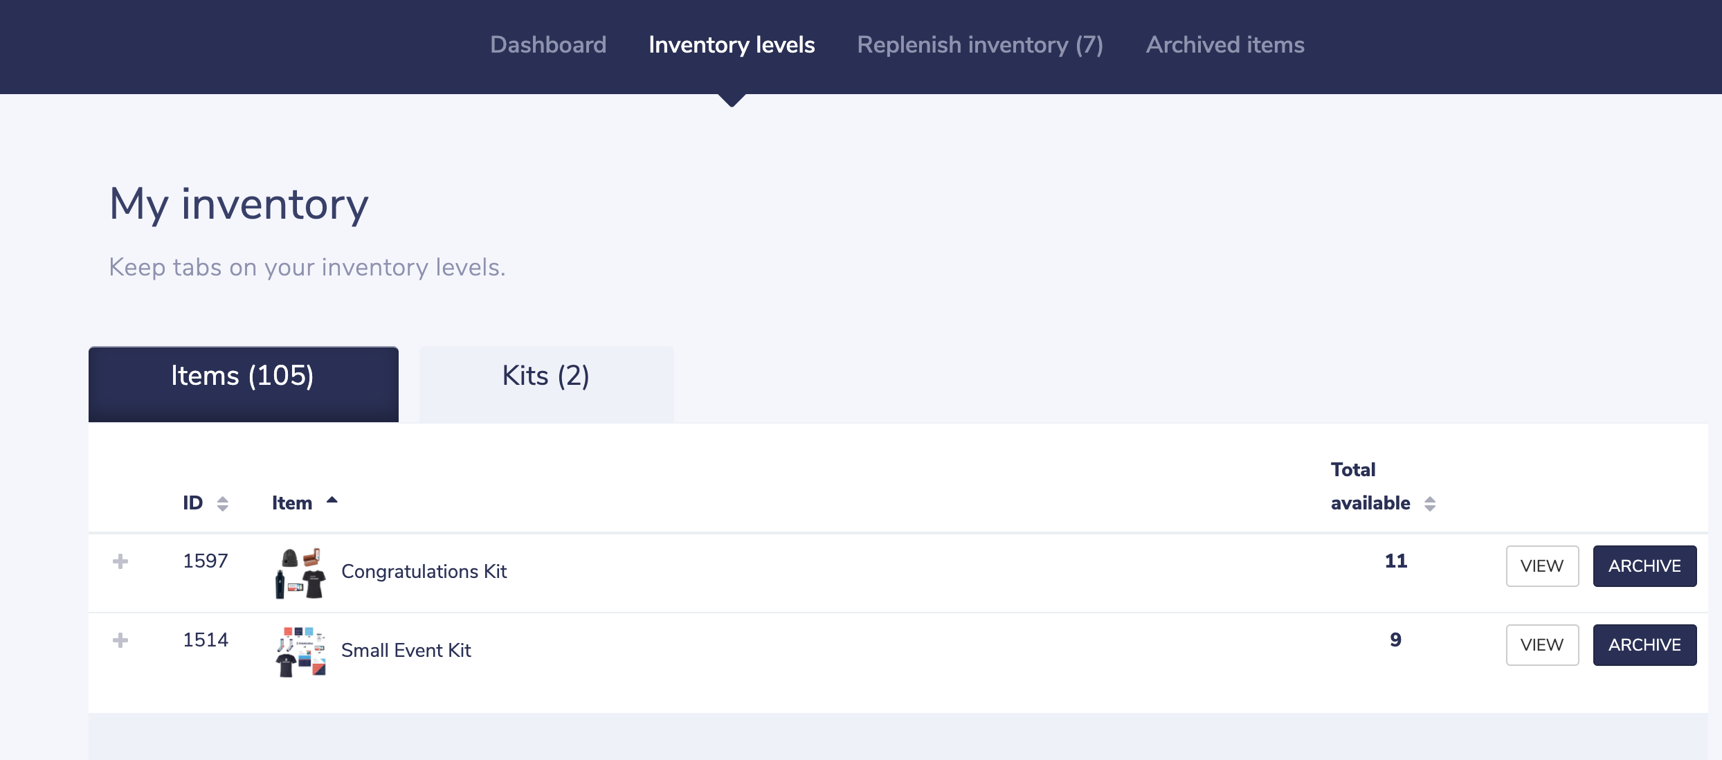Click the Small Event Kit item name

pyautogui.click(x=406, y=651)
